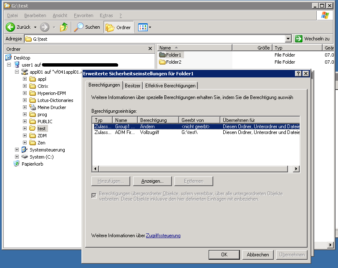The image size is (338, 268).
Task: Select the System (C:) drive icon
Action: [x=25, y=156]
